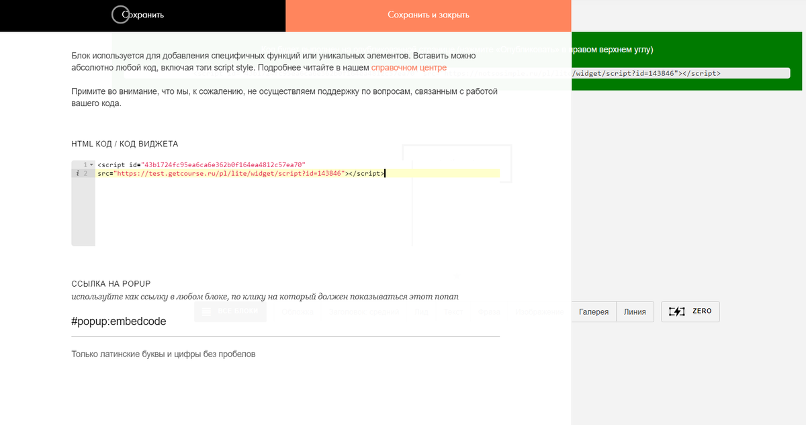Click the orange Сохранить и закрыть button
Screen dimensions: 806x425
point(429,15)
